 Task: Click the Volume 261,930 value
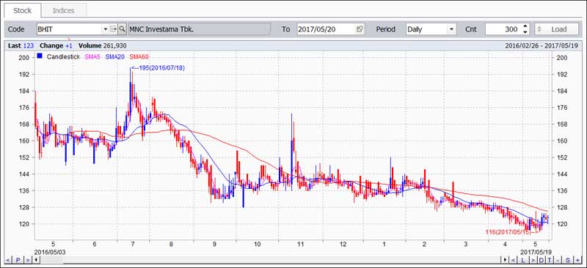point(102,45)
